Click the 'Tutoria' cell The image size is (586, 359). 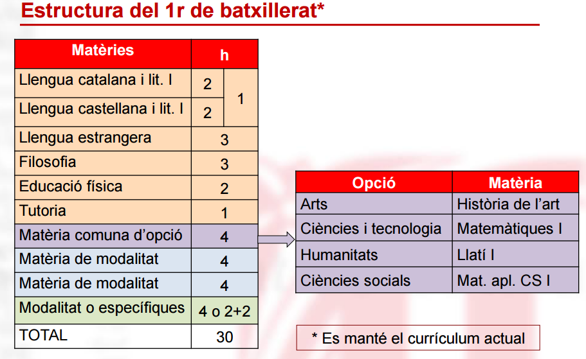tap(43, 211)
